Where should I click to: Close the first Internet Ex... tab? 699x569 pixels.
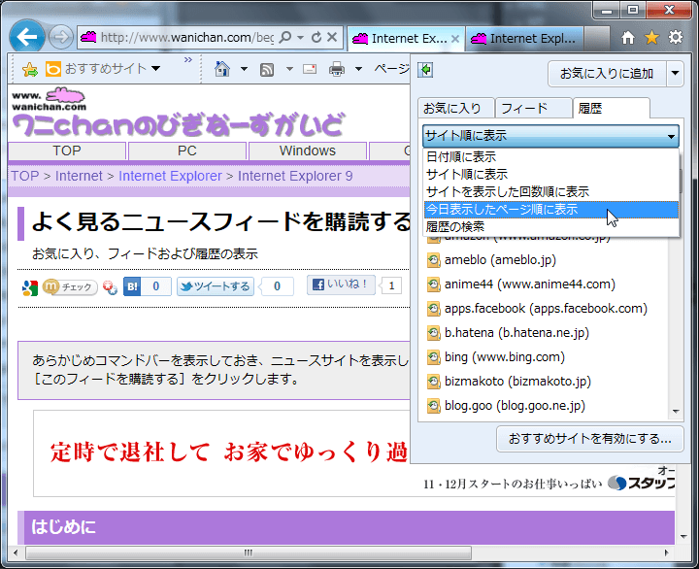tap(455, 39)
